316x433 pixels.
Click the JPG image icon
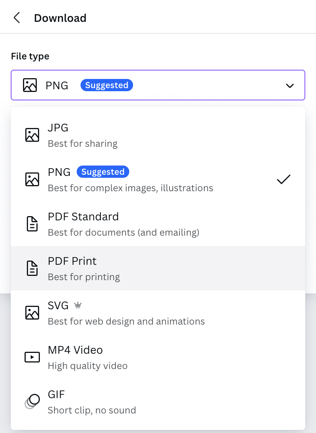32,135
